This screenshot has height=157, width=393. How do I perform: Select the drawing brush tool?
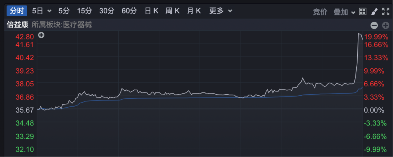tap(374, 12)
